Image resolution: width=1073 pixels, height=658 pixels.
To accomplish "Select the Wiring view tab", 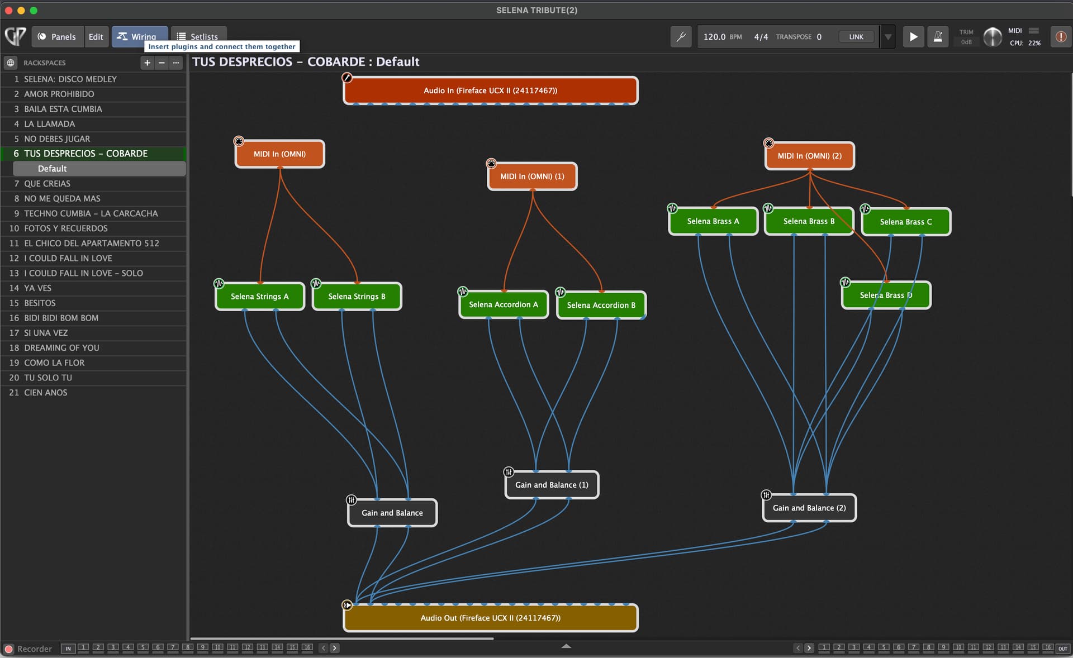I will [139, 37].
